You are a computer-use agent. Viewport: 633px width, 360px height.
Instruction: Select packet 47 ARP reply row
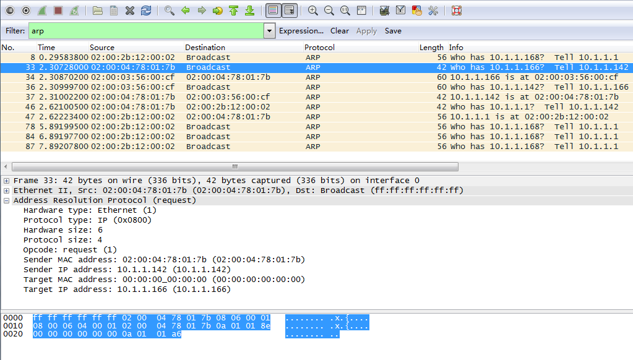tap(317, 117)
